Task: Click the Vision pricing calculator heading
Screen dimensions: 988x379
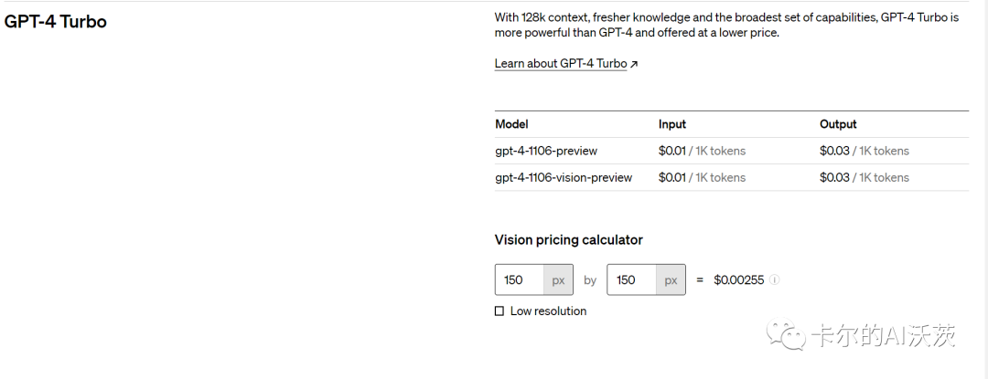Action: (569, 240)
